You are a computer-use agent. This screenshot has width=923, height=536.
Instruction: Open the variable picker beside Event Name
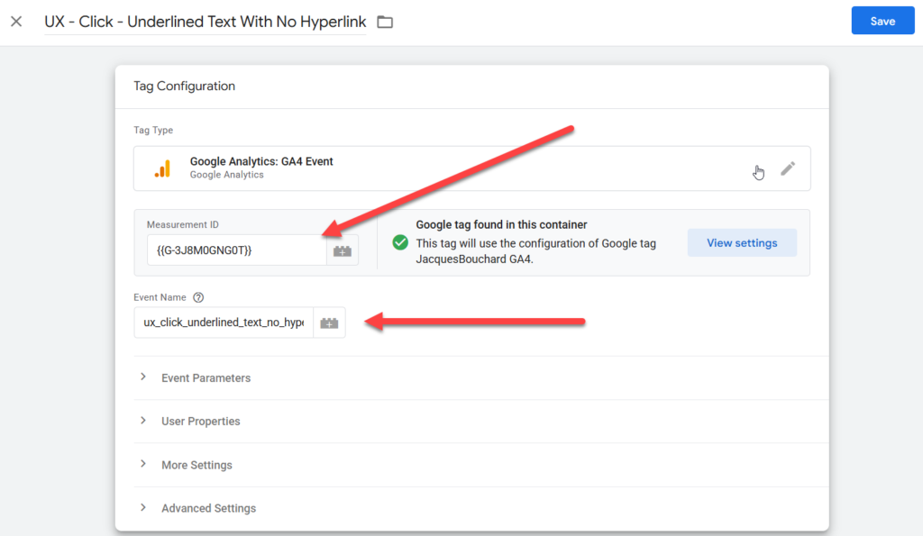(329, 323)
